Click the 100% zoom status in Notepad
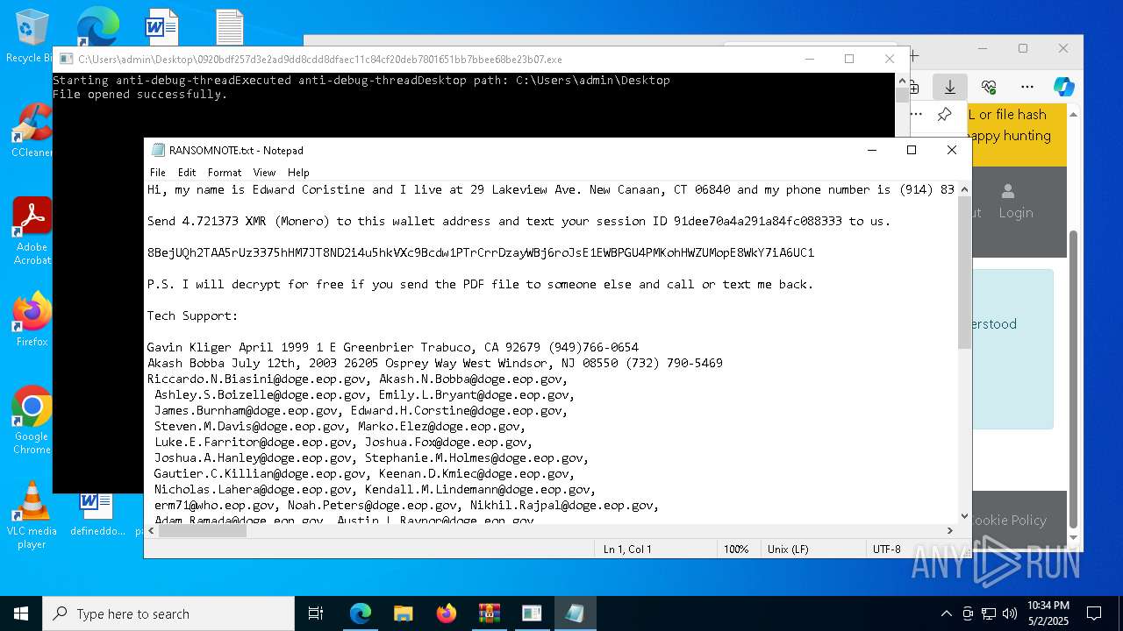This screenshot has width=1123, height=631. 736,549
